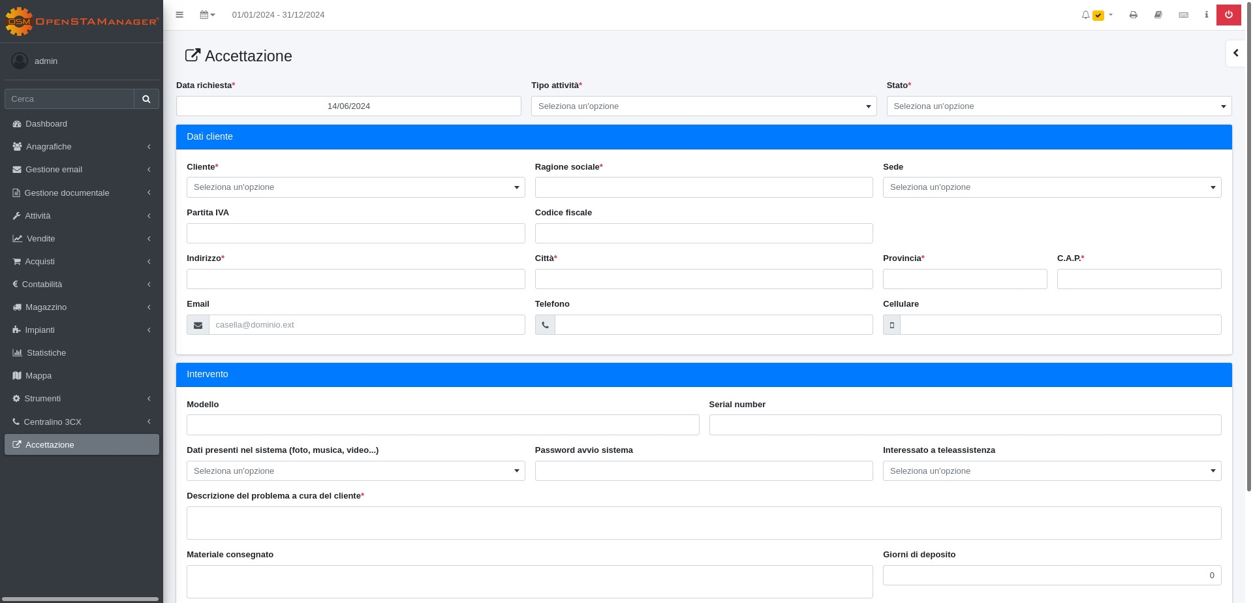Click the info icon in top bar
The width and height of the screenshot is (1253, 603).
(1206, 15)
